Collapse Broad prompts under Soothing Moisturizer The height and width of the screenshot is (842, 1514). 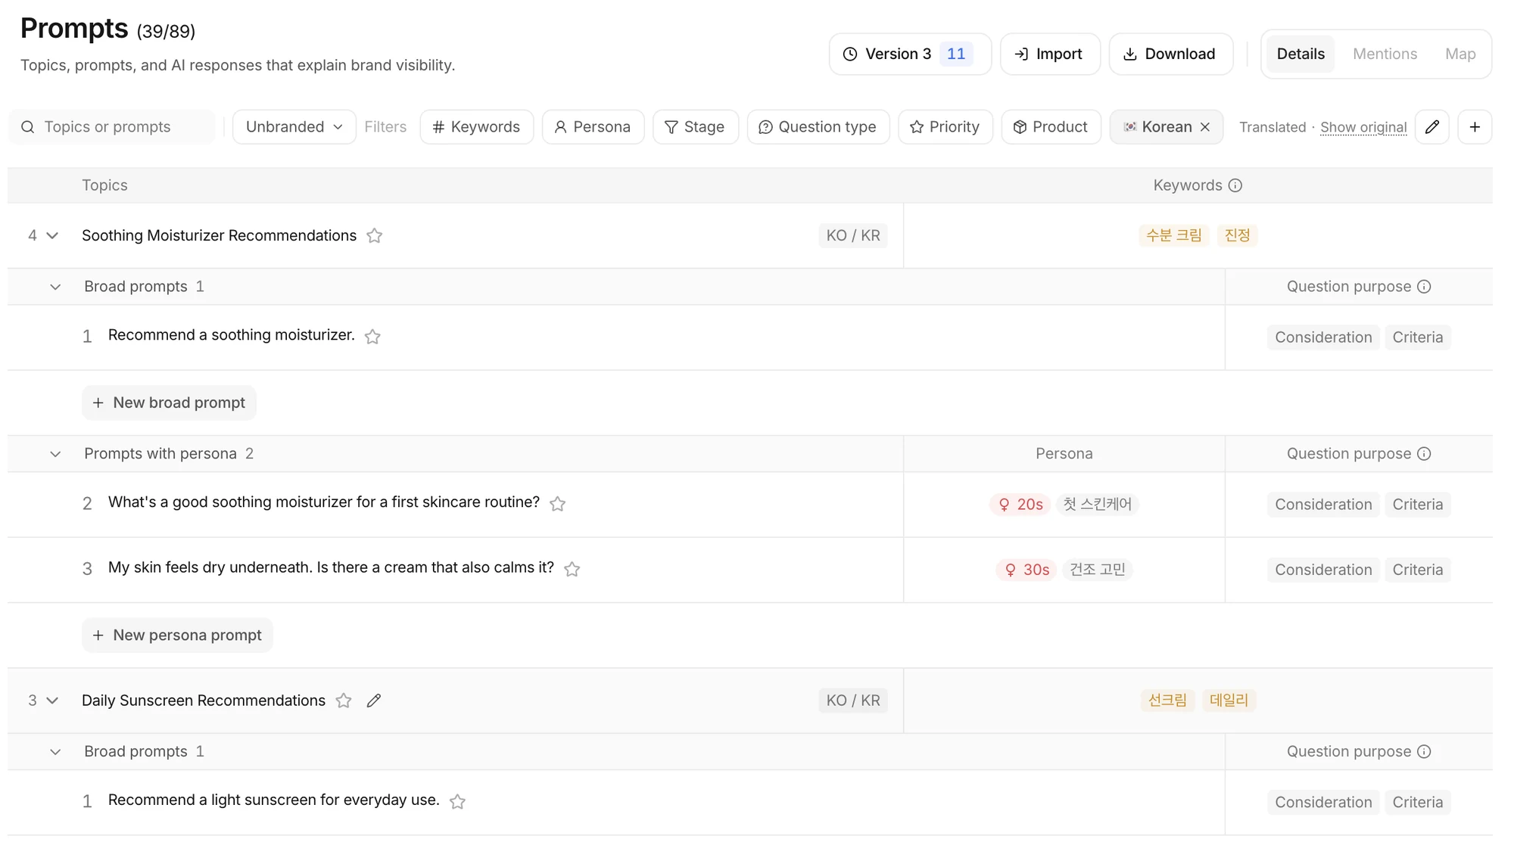[55, 287]
